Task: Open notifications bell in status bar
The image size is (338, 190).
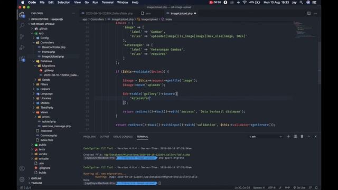Action: coord(316,188)
